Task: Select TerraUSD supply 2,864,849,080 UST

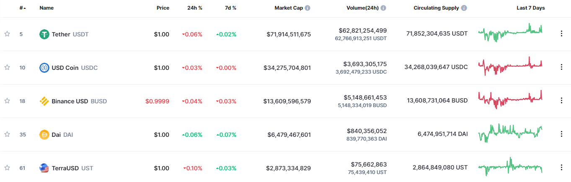Action: coord(440,167)
